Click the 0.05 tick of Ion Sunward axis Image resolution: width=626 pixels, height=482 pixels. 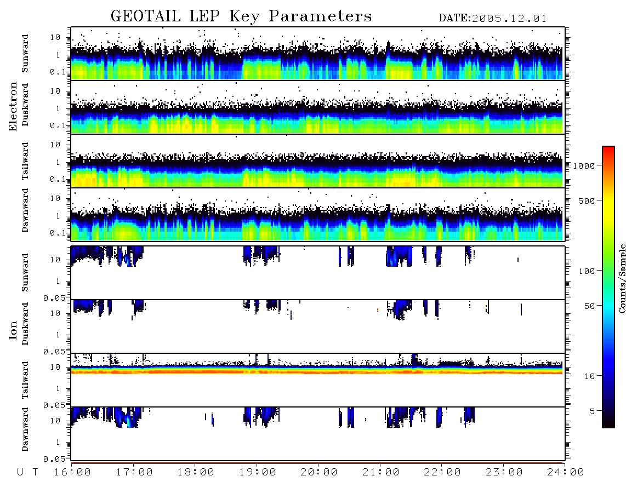tap(54, 298)
